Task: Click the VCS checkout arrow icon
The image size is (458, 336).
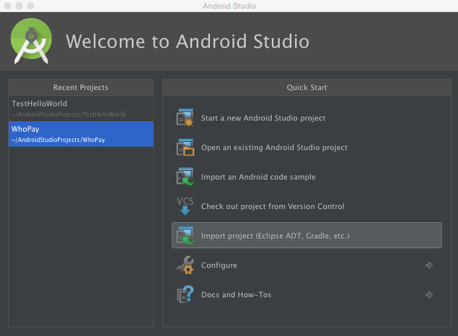Action: click(185, 206)
